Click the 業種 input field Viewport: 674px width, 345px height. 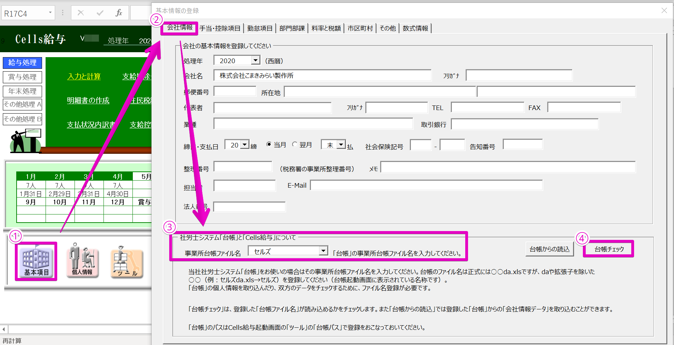pos(313,123)
